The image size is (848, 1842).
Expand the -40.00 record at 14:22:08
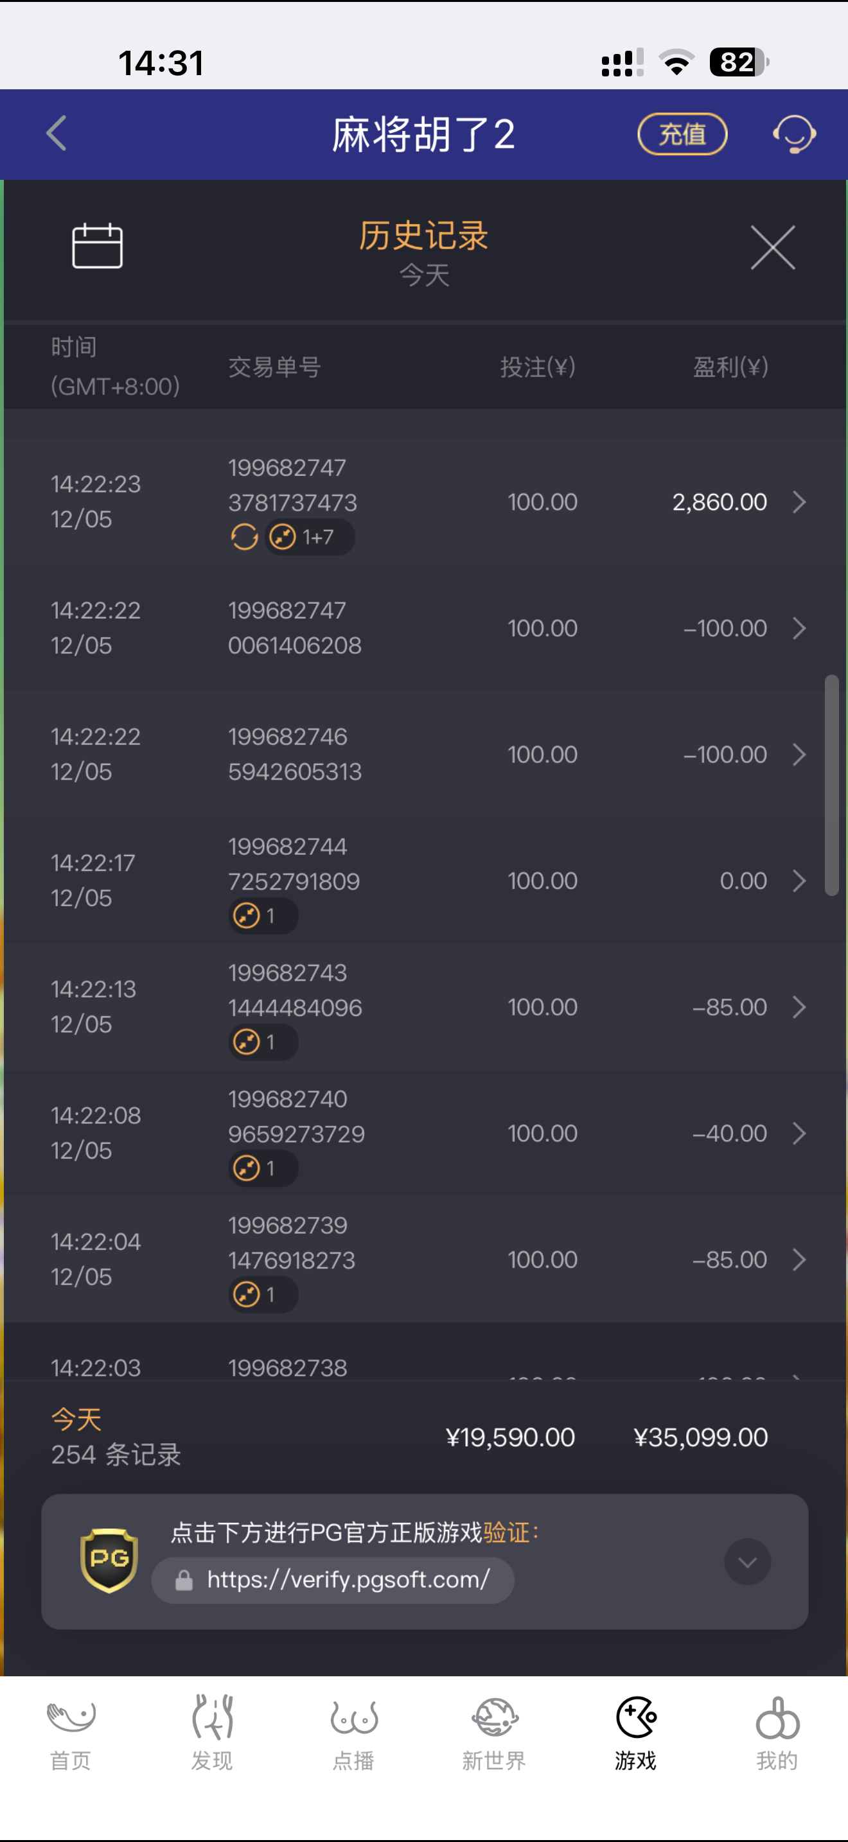[799, 1134]
